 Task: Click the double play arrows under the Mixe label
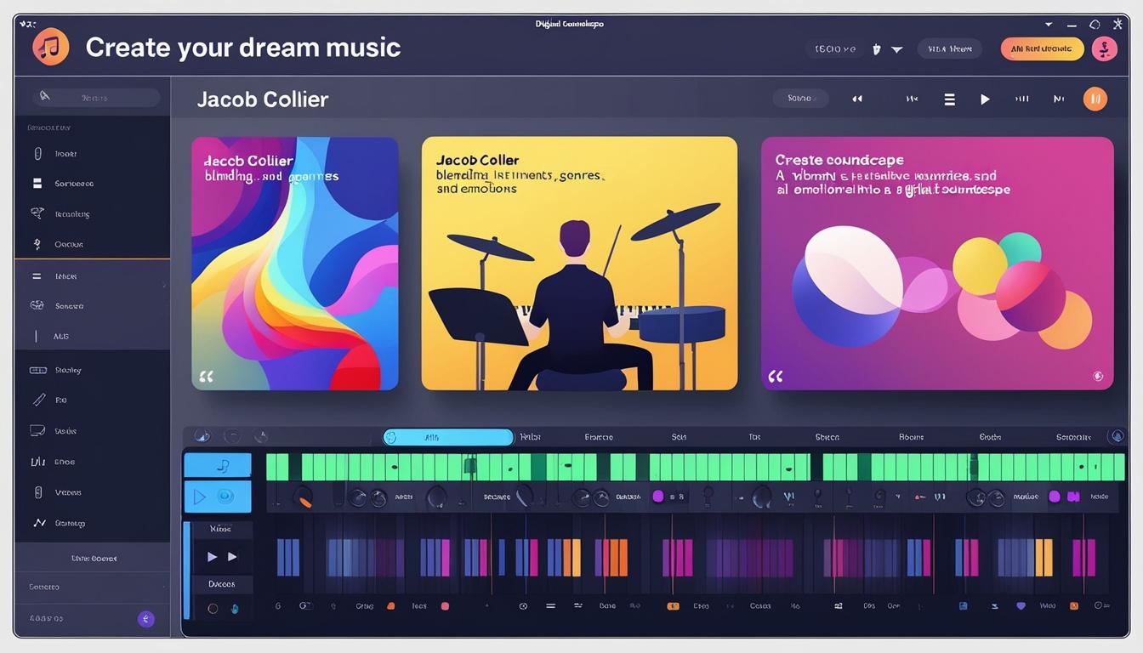(221, 557)
